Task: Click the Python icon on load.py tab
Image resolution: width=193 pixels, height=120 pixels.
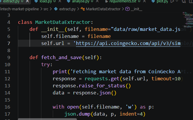Action: point(36,1)
